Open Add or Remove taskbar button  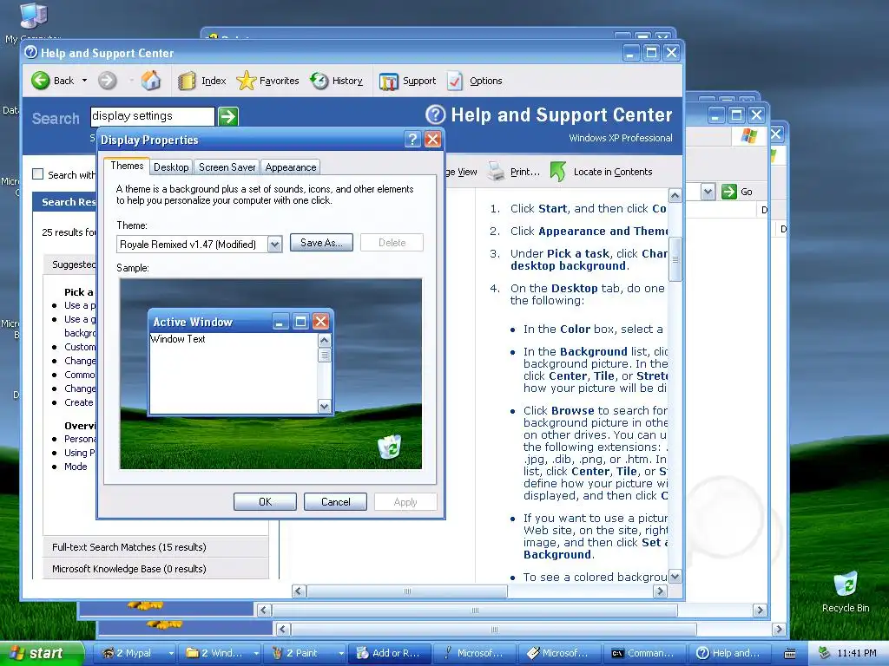point(390,653)
